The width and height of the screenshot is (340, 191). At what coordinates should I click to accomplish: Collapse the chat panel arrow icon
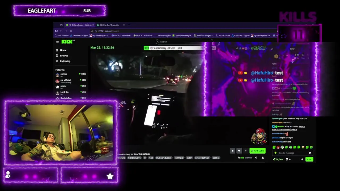point(272,49)
